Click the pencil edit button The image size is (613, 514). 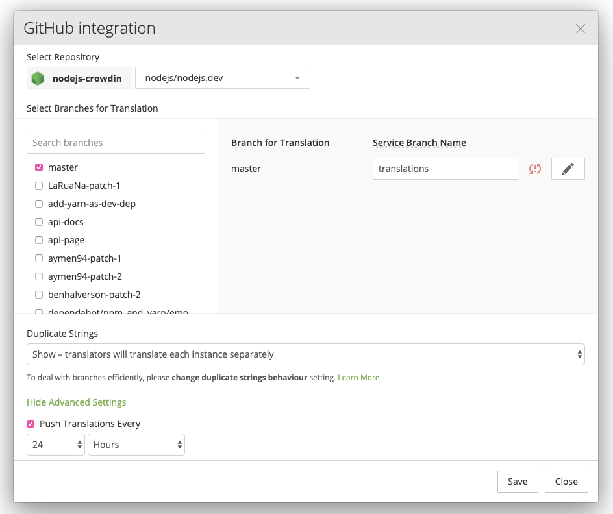click(x=568, y=169)
